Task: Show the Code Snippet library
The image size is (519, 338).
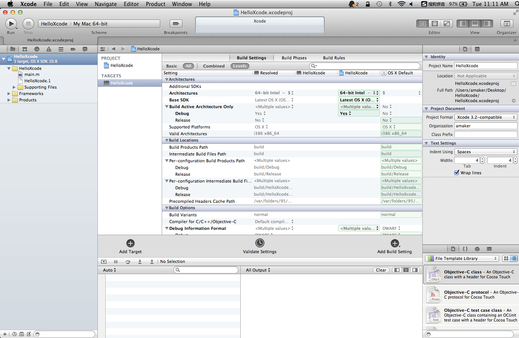Action: (465, 249)
